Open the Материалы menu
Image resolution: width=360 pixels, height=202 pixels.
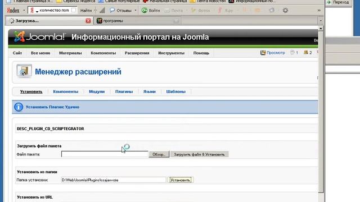[x=70, y=53]
